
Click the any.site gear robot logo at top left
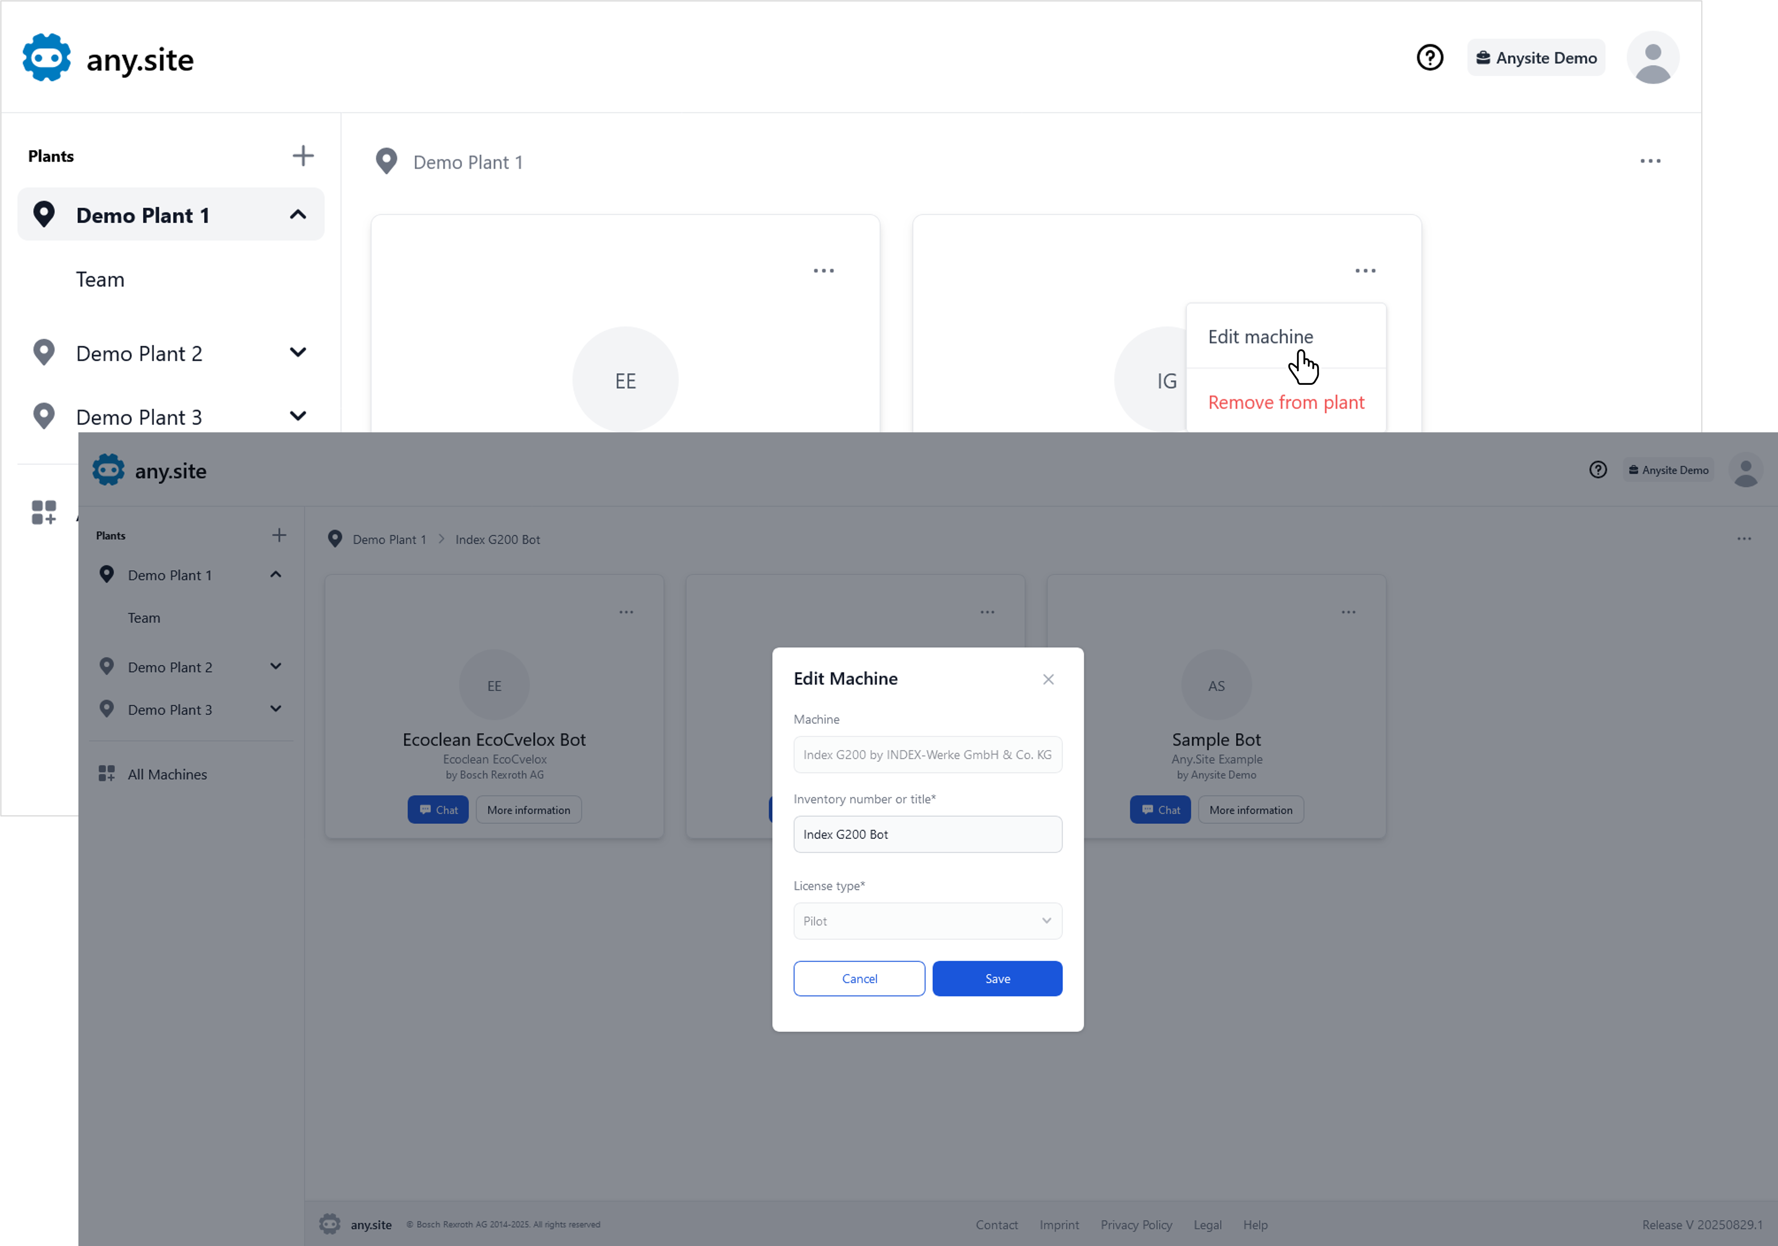(x=46, y=57)
